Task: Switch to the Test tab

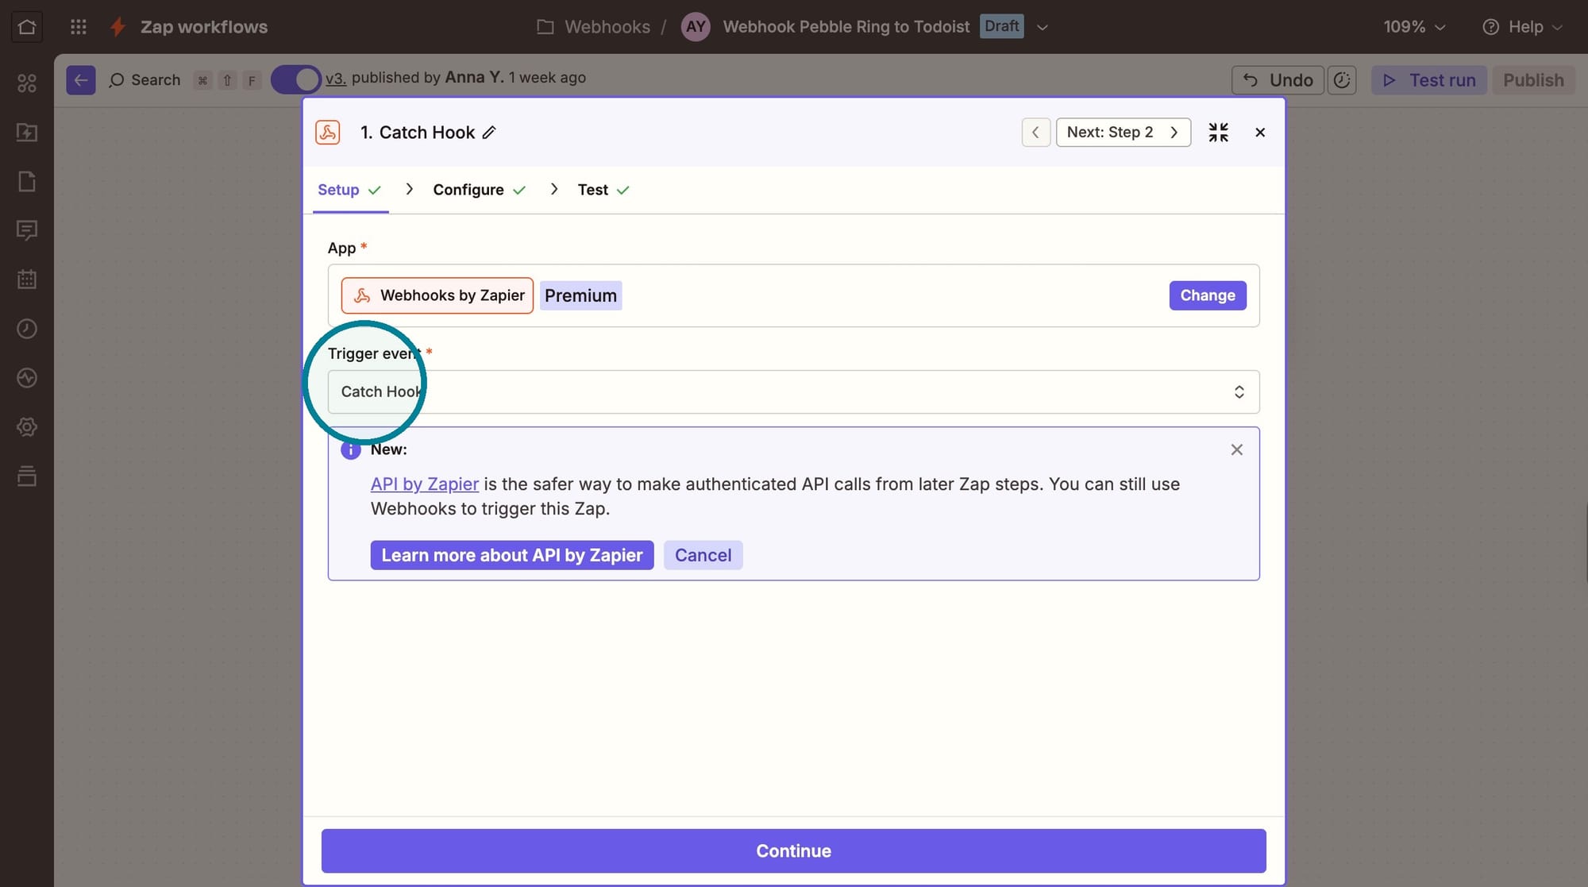Action: [603, 190]
